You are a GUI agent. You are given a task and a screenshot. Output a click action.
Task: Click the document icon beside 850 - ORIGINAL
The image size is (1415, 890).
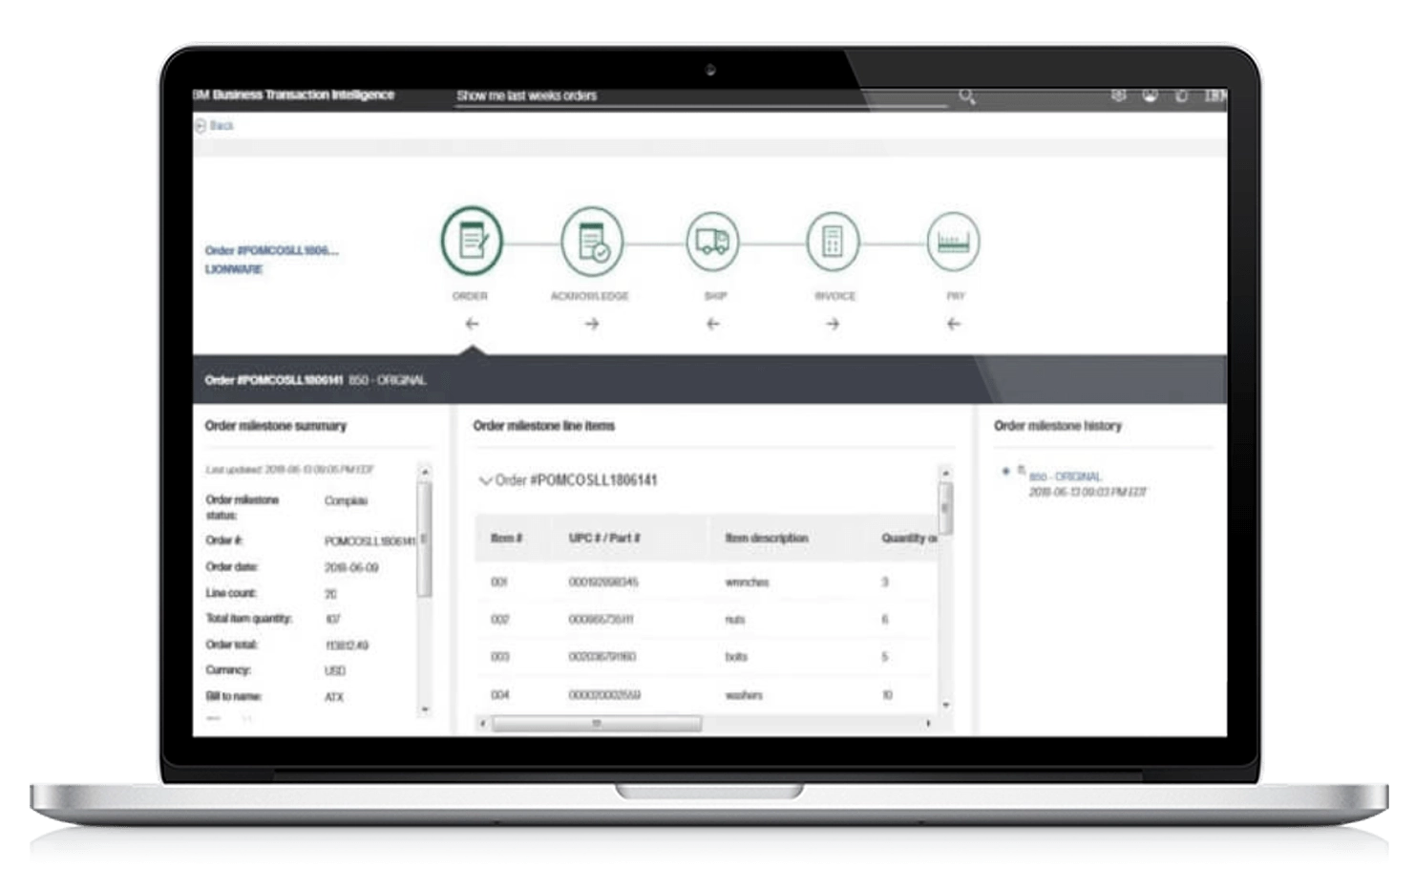point(1021,470)
